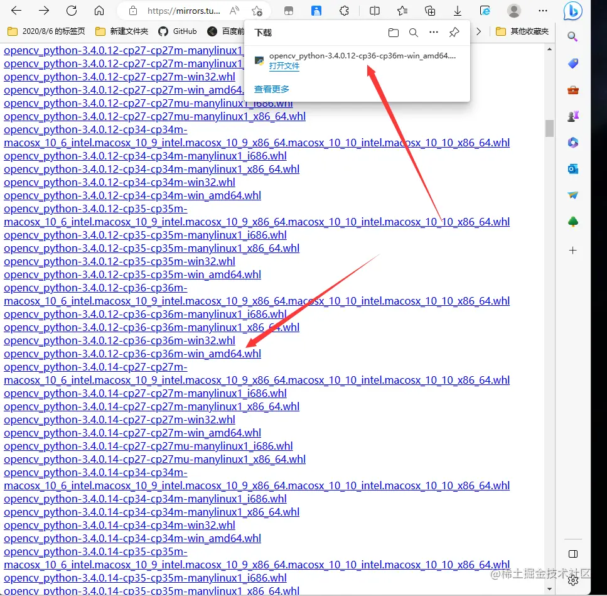The width and height of the screenshot is (607, 596).
Task: Open the 其他收藏夹 folder
Action: tap(522, 31)
